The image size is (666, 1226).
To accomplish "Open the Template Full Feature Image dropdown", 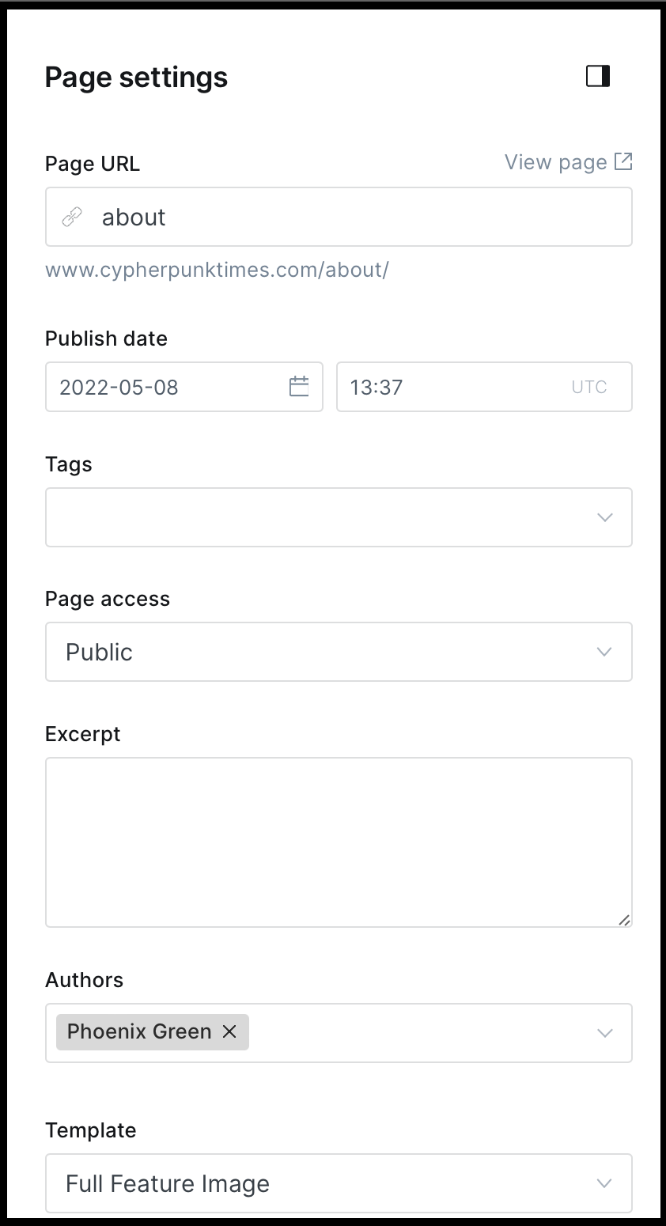I will (x=339, y=1183).
